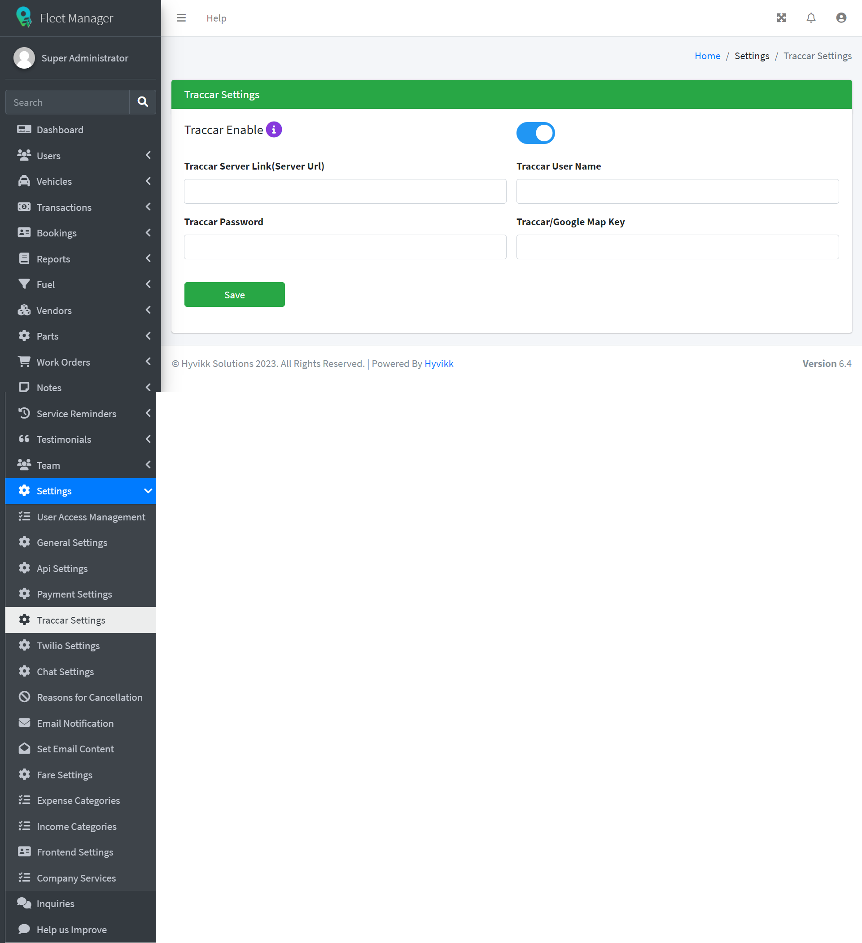The image size is (862, 943).
Task: Expand the Parts menu chevron
Action: tap(149, 336)
